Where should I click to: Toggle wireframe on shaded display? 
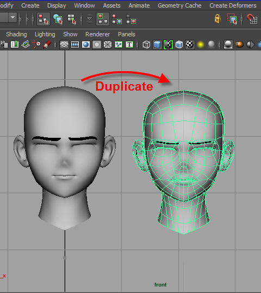pos(179,44)
